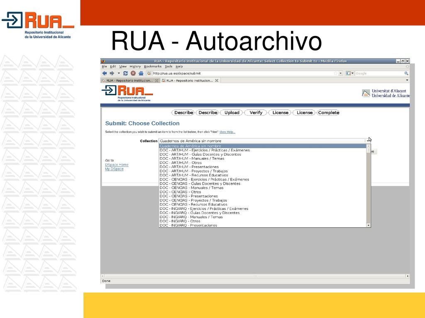Go to the browser home page icon

(x=141, y=73)
